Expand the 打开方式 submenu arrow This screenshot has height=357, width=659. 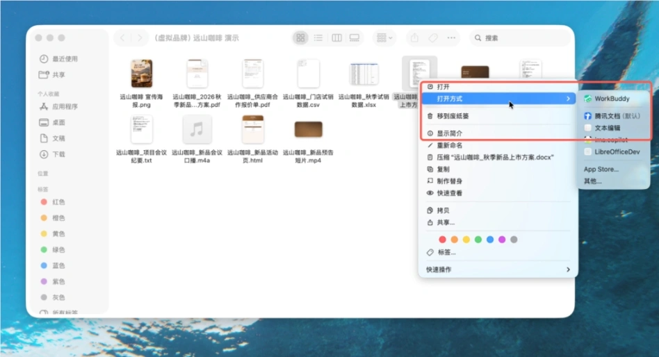tap(568, 99)
